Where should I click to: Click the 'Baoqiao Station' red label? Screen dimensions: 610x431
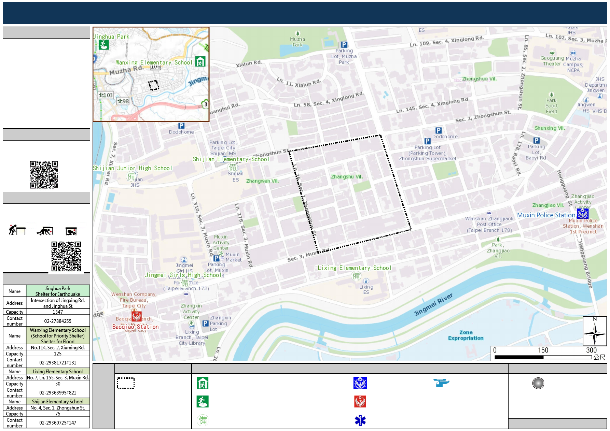136,327
